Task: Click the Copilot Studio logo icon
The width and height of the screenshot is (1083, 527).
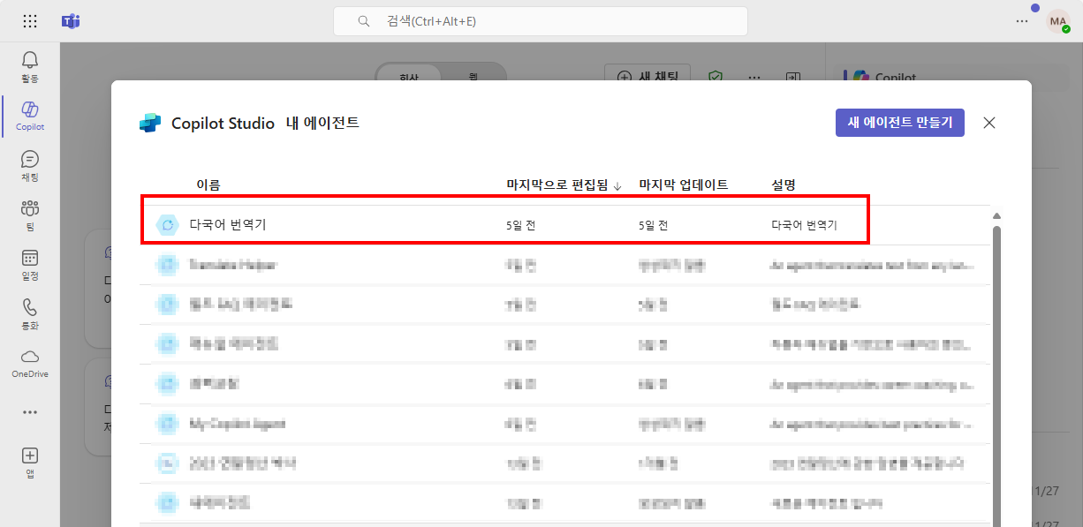Action: pyautogui.click(x=150, y=124)
